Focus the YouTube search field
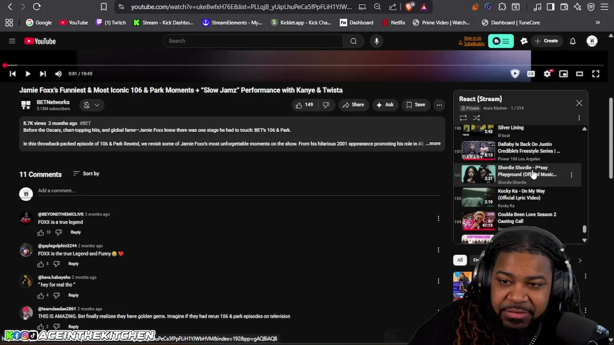Screen dimensions: 614x345 [253, 41]
